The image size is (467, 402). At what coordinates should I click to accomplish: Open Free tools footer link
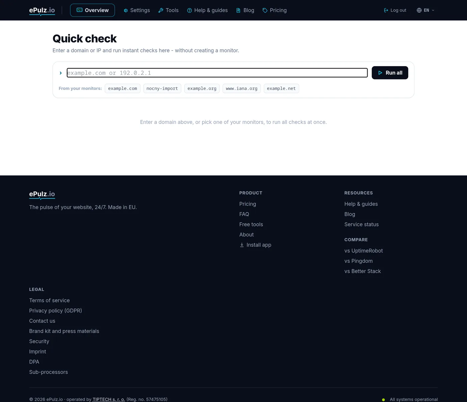pyautogui.click(x=251, y=225)
